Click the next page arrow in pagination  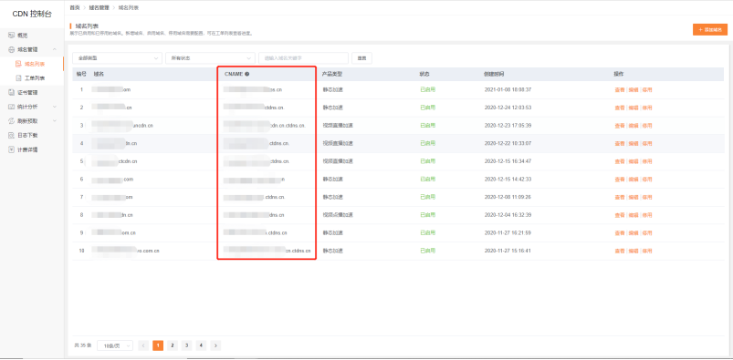click(x=215, y=345)
